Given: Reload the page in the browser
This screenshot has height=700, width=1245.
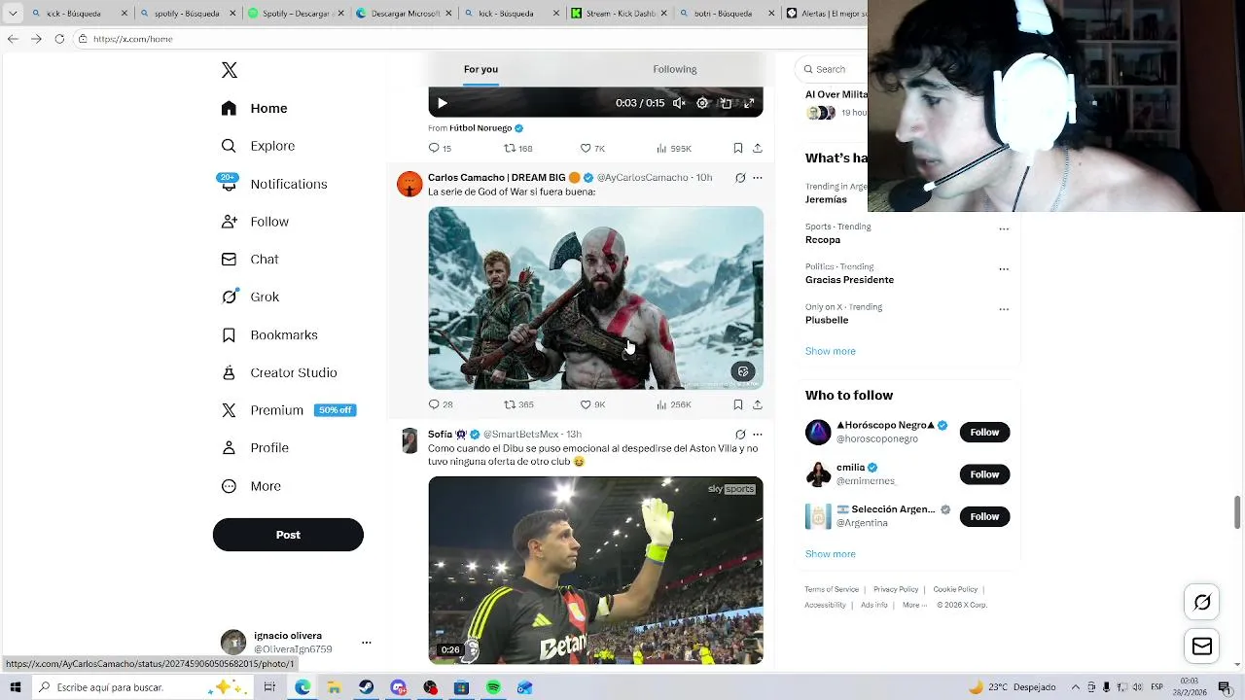Looking at the screenshot, I should click(59, 39).
